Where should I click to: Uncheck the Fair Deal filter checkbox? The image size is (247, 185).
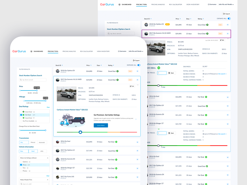tap(21, 115)
